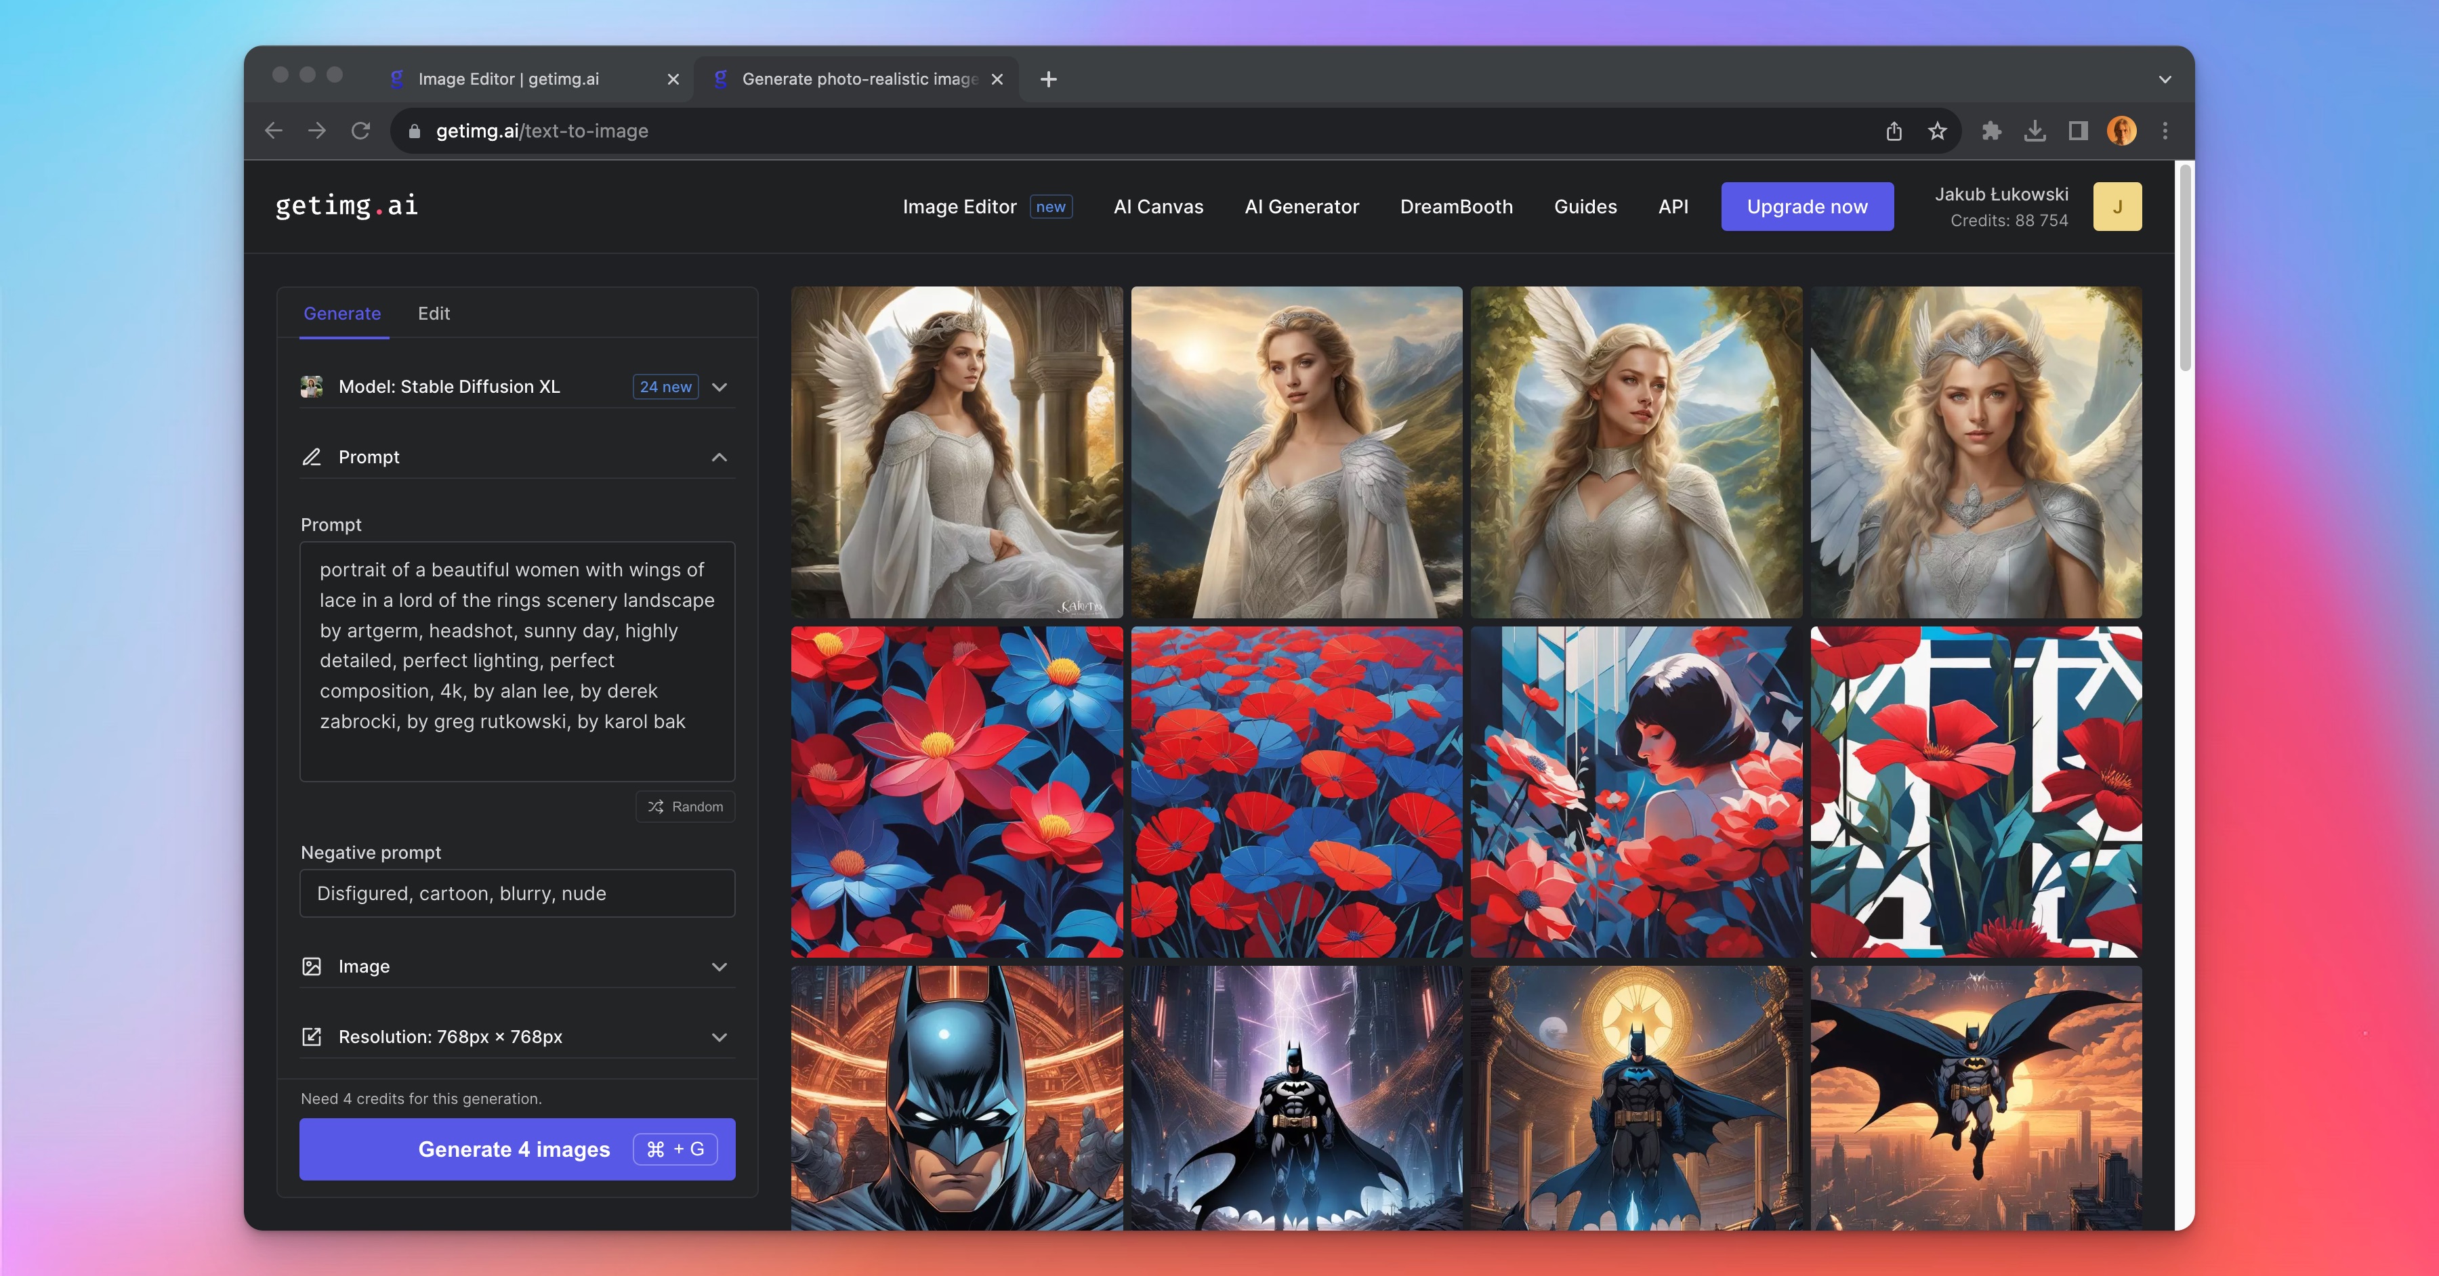The height and width of the screenshot is (1276, 2439).
Task: Open browser downloads via the download icon
Action: 2034,131
